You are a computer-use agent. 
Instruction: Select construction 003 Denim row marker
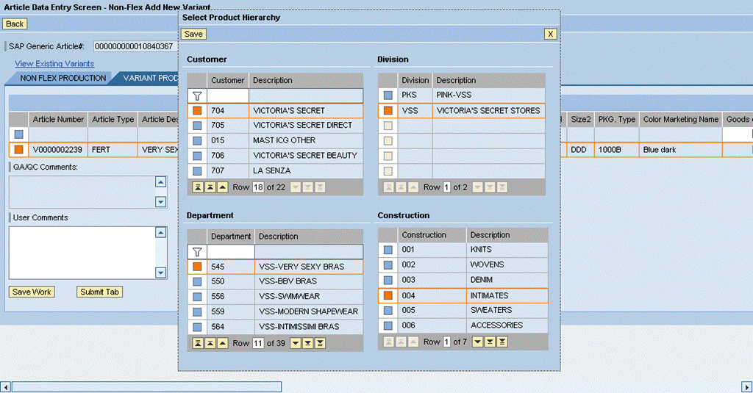pyautogui.click(x=388, y=280)
